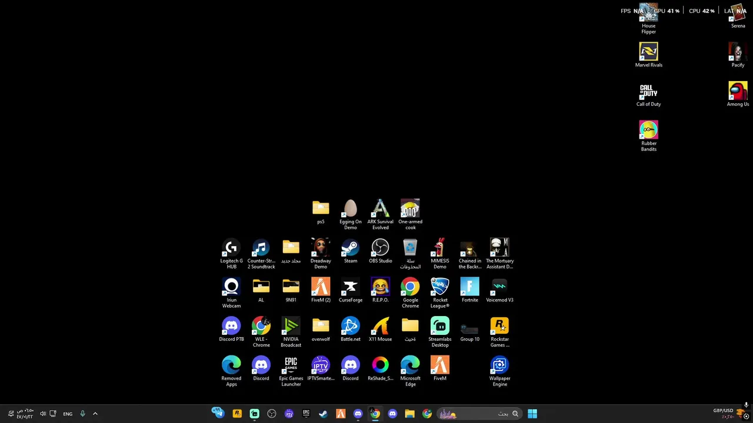
Task: Select the Battle.net desktop shortcut
Action: pos(350,330)
